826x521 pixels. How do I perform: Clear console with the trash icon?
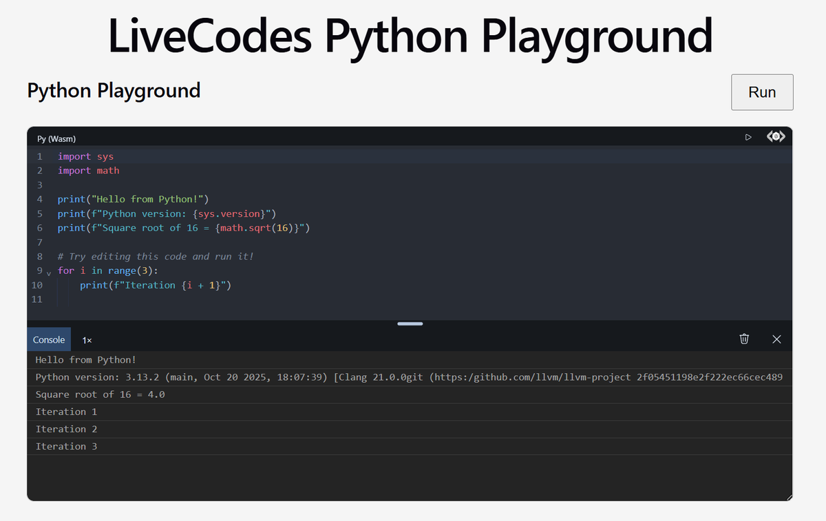pyautogui.click(x=744, y=339)
